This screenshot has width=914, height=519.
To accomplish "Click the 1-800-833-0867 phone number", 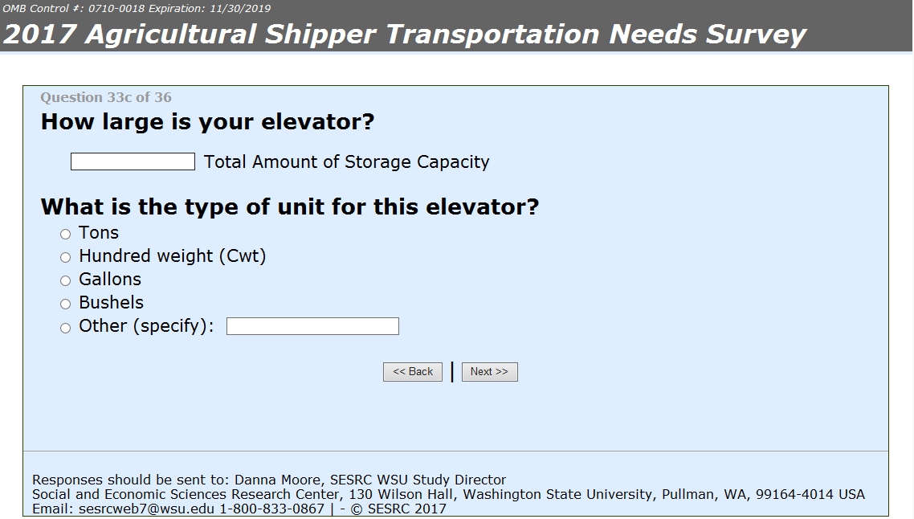I will point(271,509).
